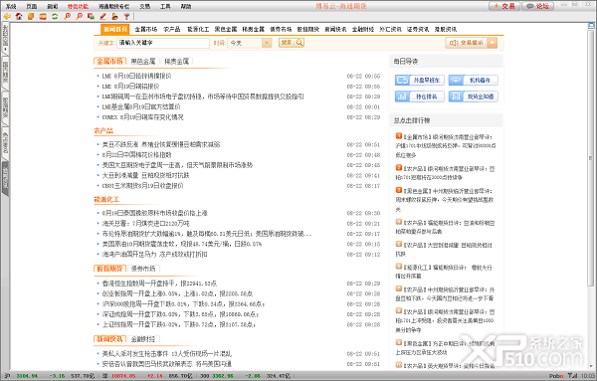Open news LME 8月19日 dated 08-22 09:55

click(136, 77)
